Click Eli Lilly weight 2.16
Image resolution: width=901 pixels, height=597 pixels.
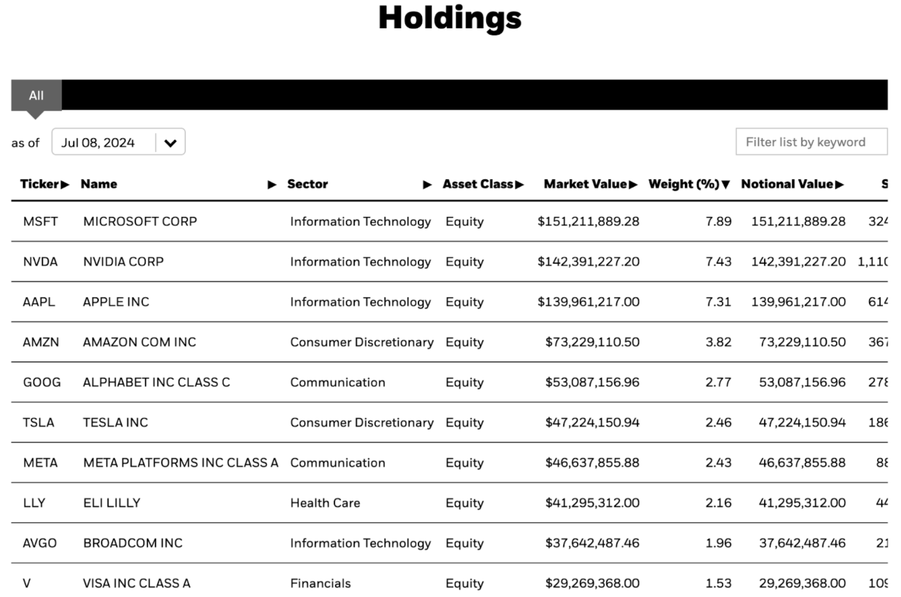pyautogui.click(x=718, y=503)
